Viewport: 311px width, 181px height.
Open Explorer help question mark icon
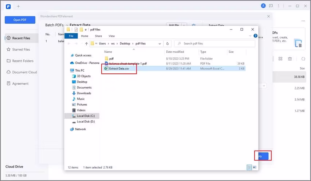(x=256, y=36)
